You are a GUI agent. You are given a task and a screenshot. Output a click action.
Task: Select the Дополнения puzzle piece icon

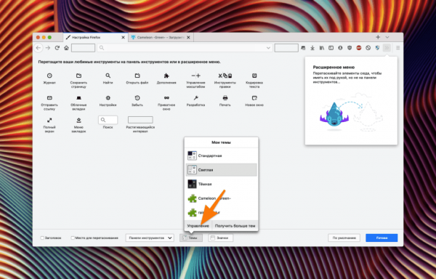[x=166, y=76]
